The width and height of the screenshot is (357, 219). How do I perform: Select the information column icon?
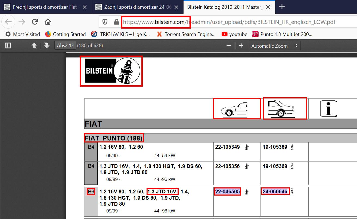pyautogui.click(x=328, y=108)
